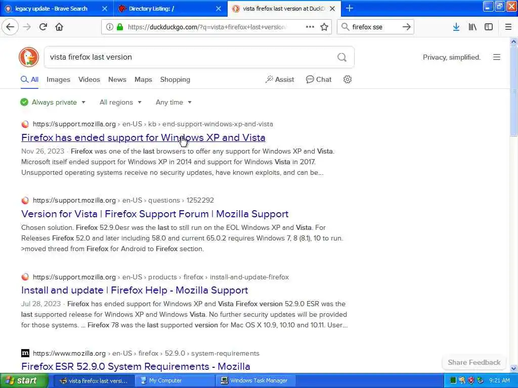518x388 pixels.
Task: Switch to Images results
Action: click(x=58, y=79)
